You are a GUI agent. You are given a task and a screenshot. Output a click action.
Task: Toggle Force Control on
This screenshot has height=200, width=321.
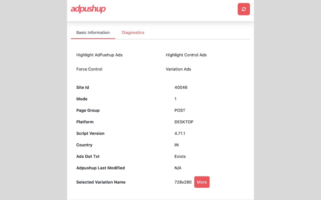89,69
